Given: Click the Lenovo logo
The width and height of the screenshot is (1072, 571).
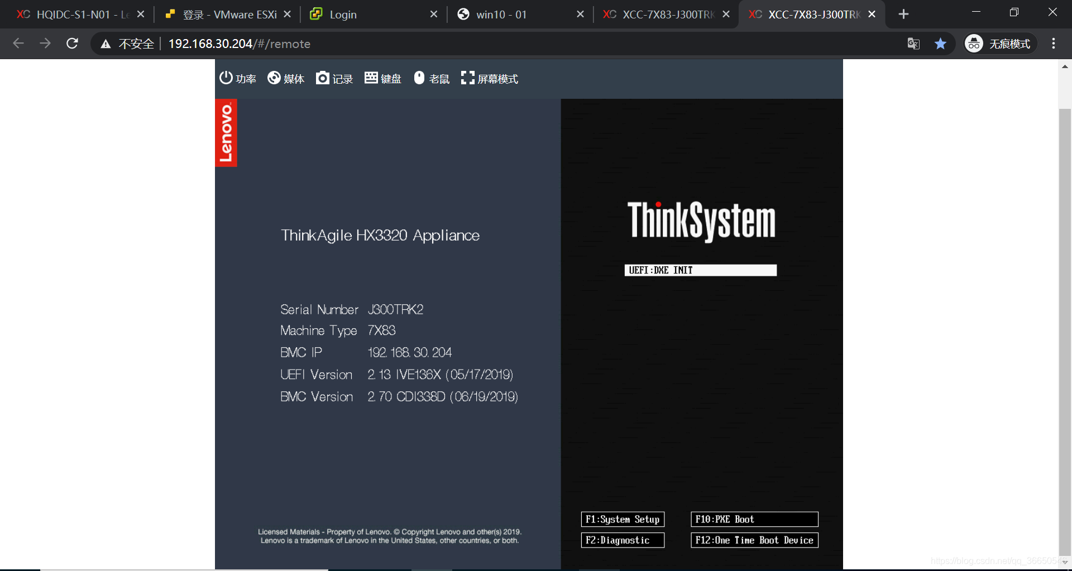Looking at the screenshot, I should pos(226,133).
